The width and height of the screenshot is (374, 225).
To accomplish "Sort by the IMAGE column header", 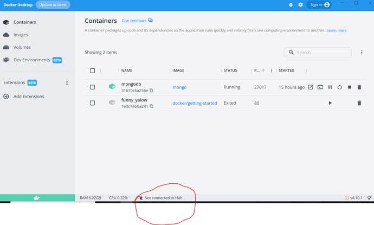I will click(178, 70).
